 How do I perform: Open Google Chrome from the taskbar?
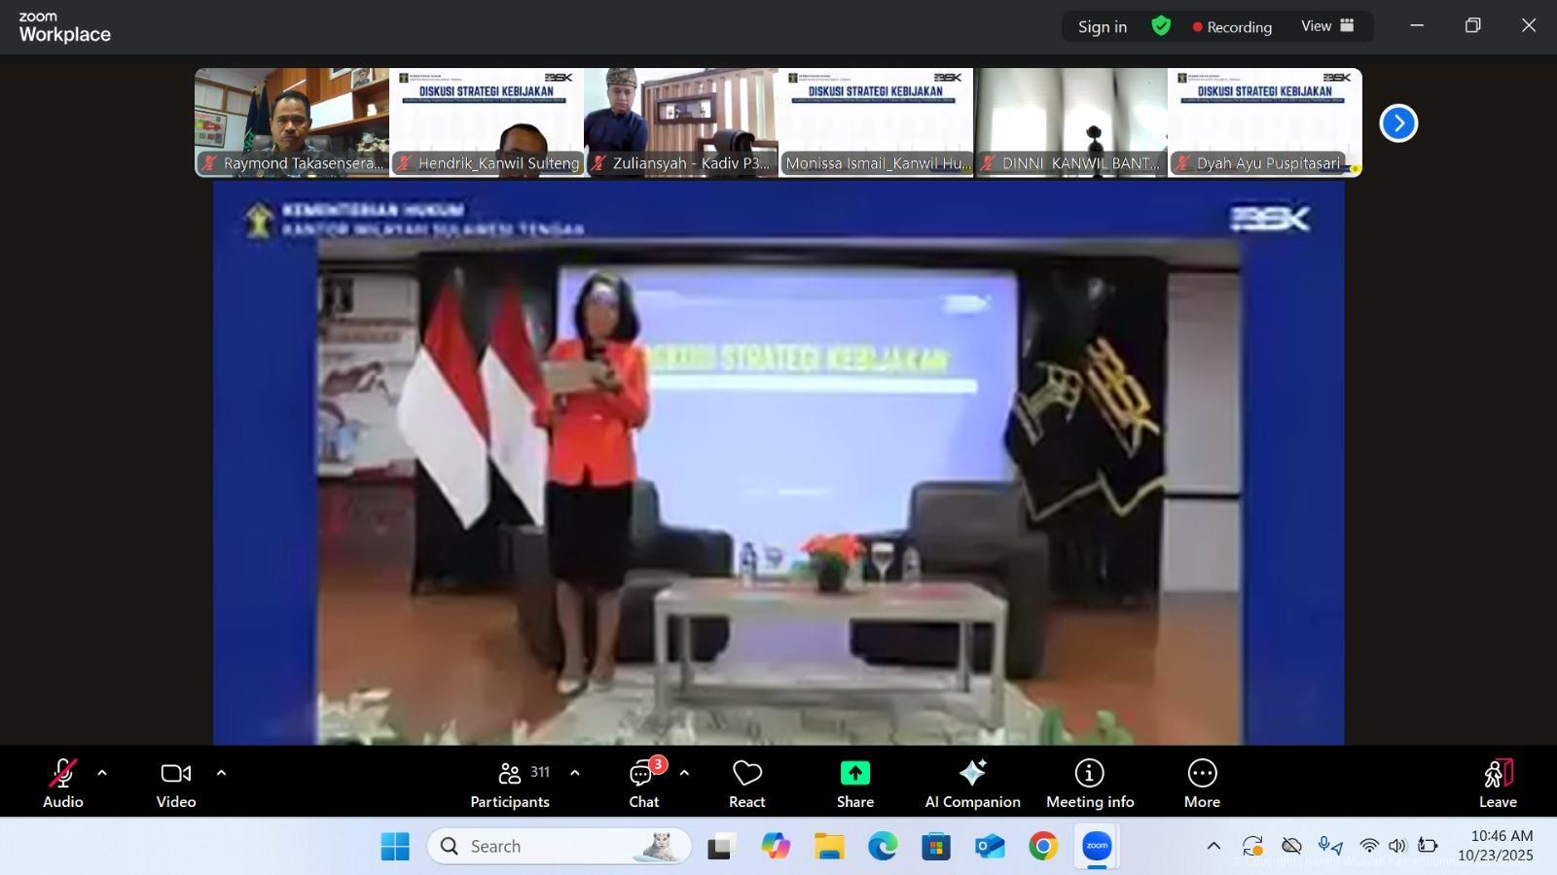(x=1043, y=847)
